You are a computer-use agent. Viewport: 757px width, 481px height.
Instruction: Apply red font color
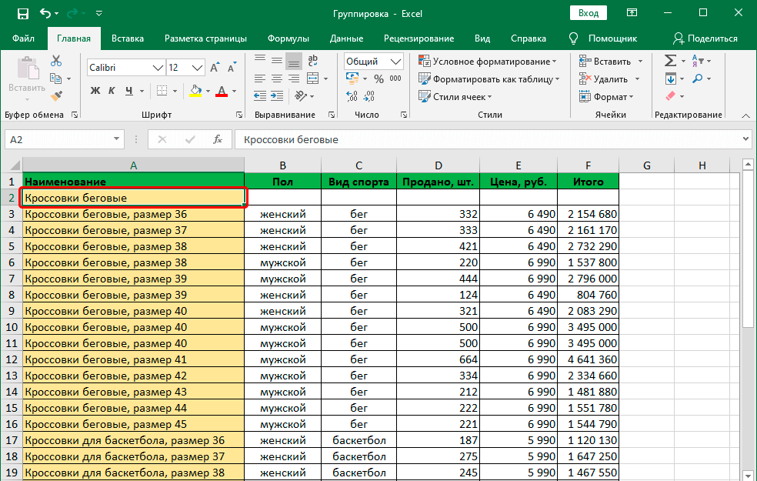222,91
